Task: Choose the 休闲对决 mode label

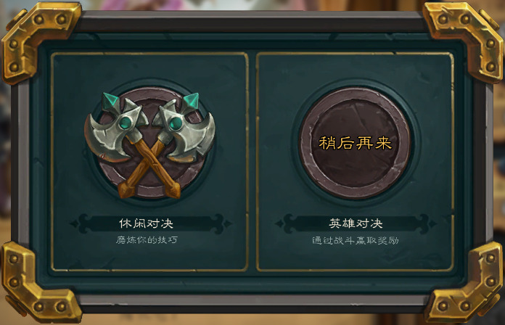Action: click(147, 223)
